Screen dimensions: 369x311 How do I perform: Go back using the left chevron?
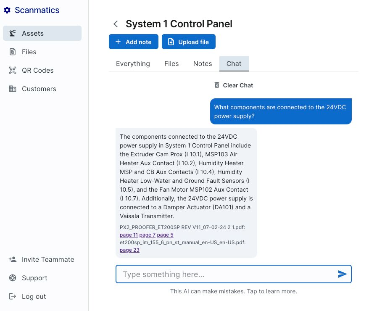(116, 24)
